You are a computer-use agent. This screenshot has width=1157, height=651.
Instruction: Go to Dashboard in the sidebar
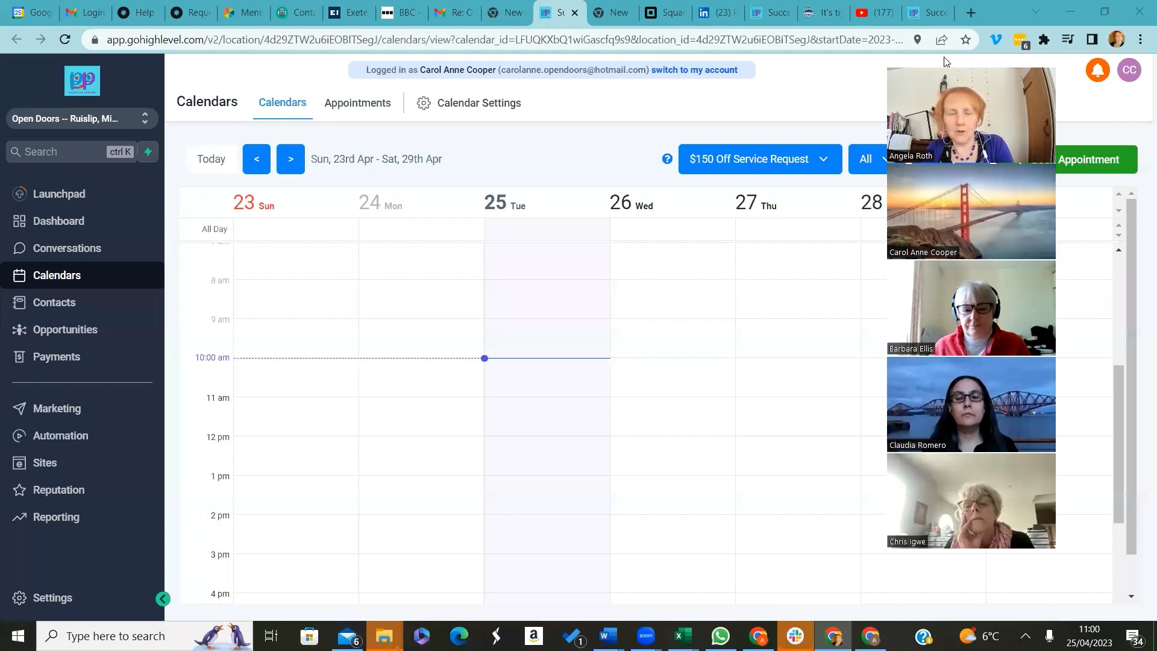pos(58,221)
